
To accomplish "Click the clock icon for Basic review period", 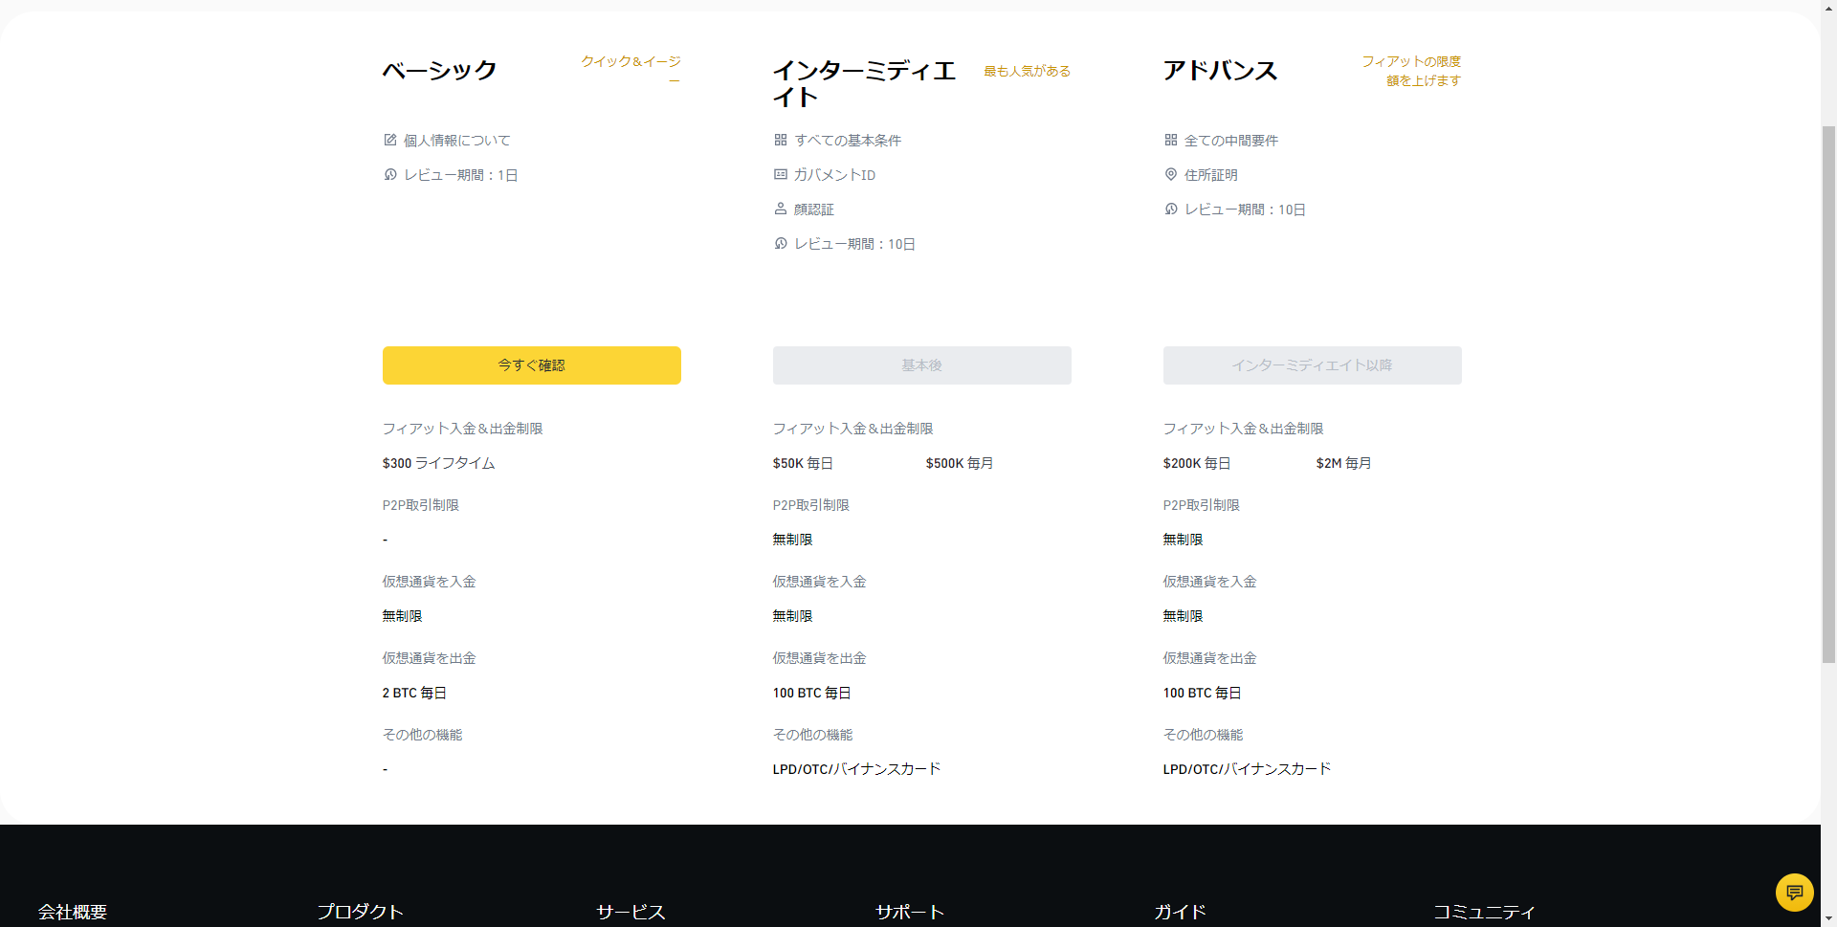I will tap(390, 175).
